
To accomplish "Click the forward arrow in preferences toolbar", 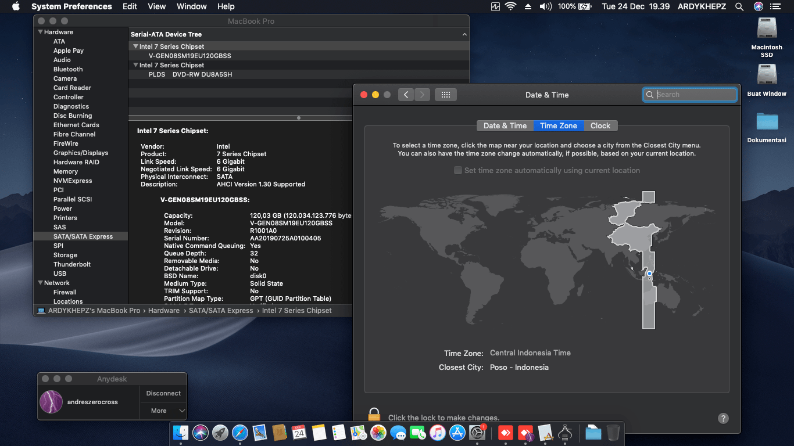I will (x=422, y=95).
